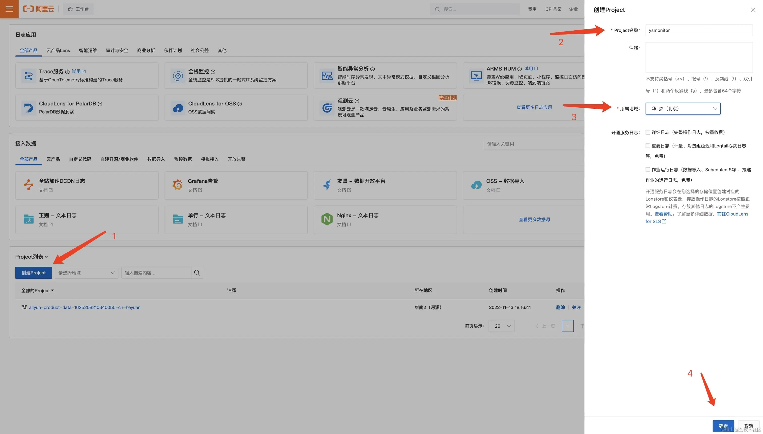Open the Grafana告警 icon
This screenshot has height=434, width=763.
coord(177,185)
